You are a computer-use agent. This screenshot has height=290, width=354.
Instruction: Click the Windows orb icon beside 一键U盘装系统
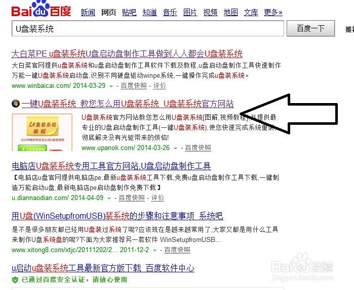(16, 104)
